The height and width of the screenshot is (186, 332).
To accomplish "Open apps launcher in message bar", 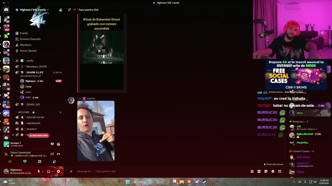I will pos(280,171).
